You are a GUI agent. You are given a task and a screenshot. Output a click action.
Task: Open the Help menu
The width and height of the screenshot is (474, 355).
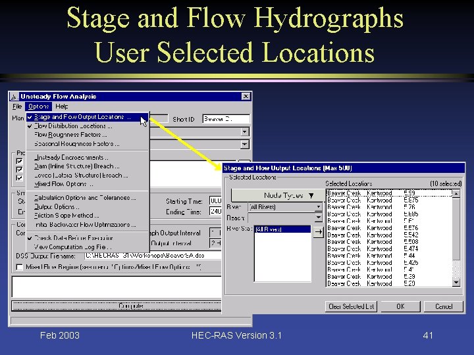[62, 106]
